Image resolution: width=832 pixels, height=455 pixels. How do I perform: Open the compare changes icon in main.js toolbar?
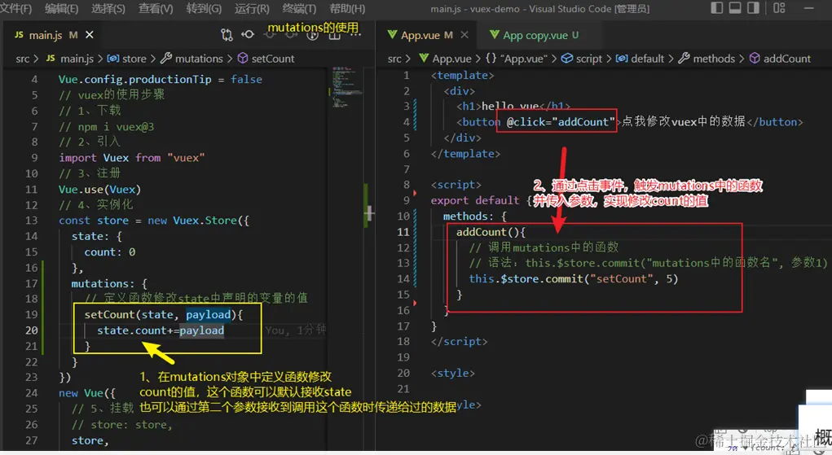pyautogui.click(x=227, y=35)
